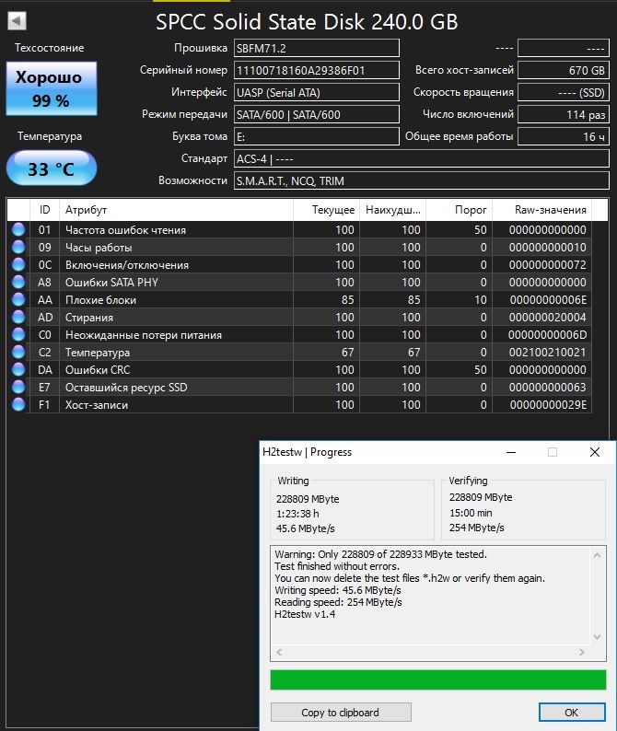Click the ID column header
617x731 pixels.
tap(44, 210)
